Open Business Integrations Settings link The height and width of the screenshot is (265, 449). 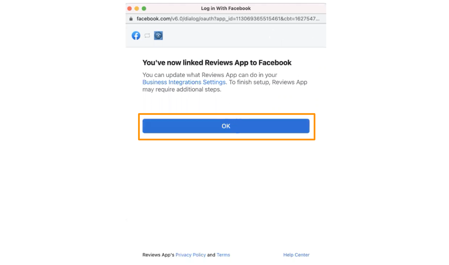pyautogui.click(x=184, y=82)
